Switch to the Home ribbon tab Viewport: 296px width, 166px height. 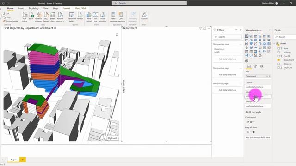(x=10, y=8)
